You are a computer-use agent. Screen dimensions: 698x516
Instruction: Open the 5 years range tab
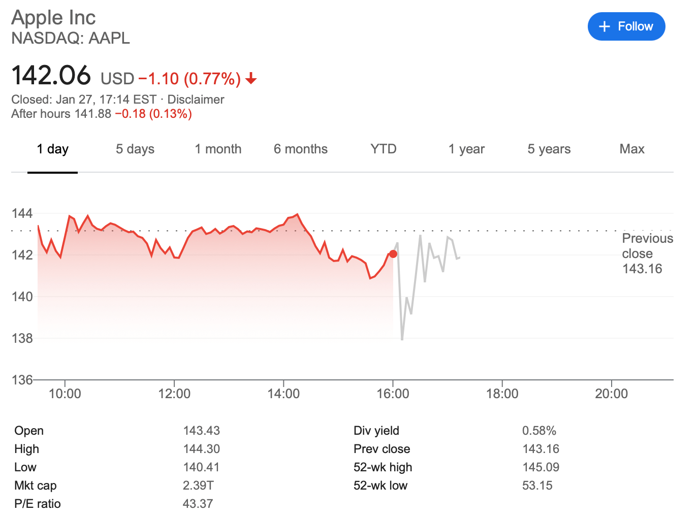click(x=549, y=149)
